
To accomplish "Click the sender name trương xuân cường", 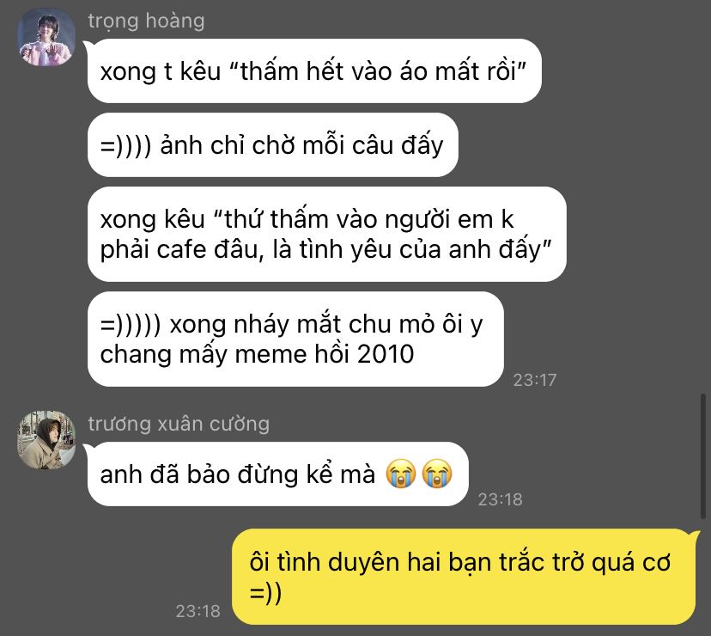I will click(179, 424).
